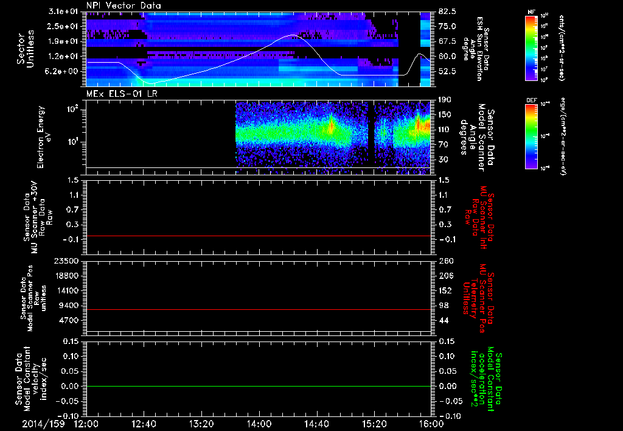623x431 pixels.
Task: Click the 70 scanner angle tick label
Action: [443, 145]
